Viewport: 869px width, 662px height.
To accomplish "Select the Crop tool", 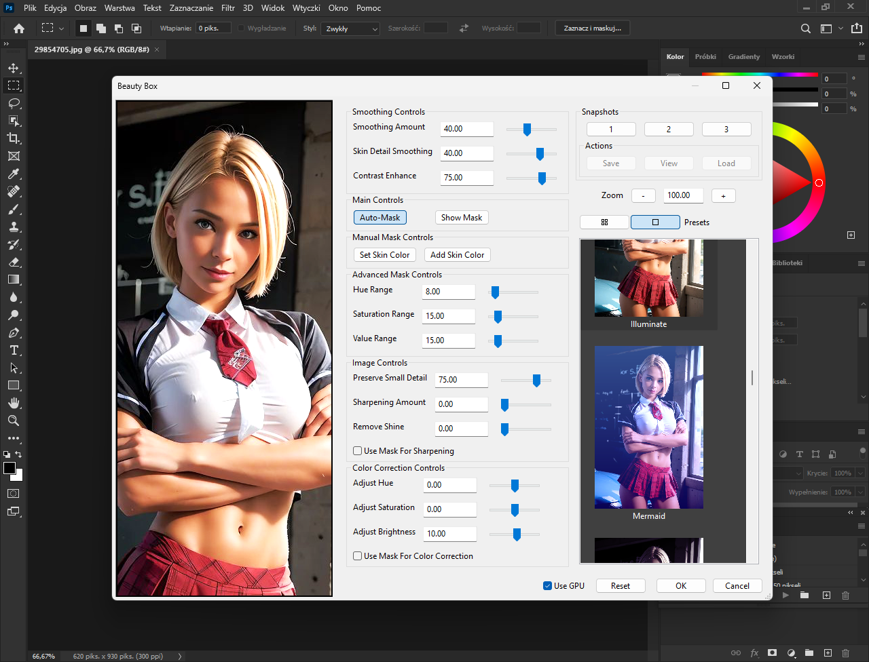I will point(13,138).
